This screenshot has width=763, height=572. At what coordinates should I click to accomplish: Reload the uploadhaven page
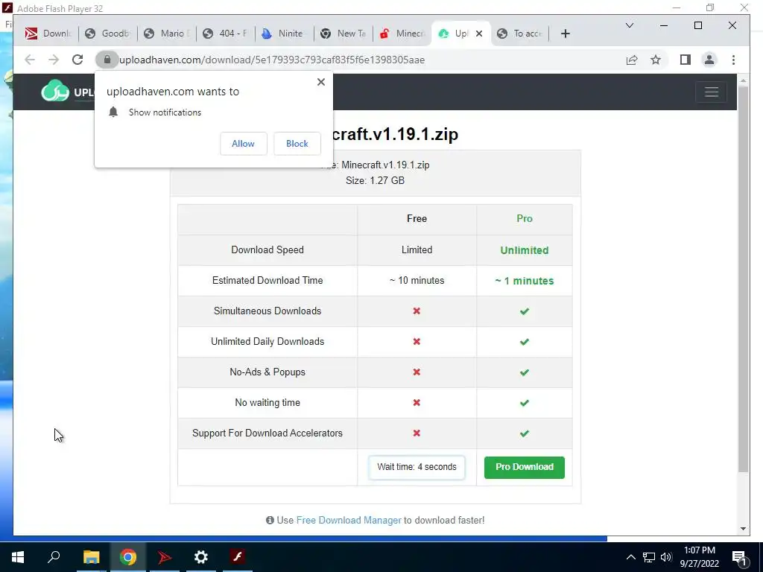coord(77,60)
